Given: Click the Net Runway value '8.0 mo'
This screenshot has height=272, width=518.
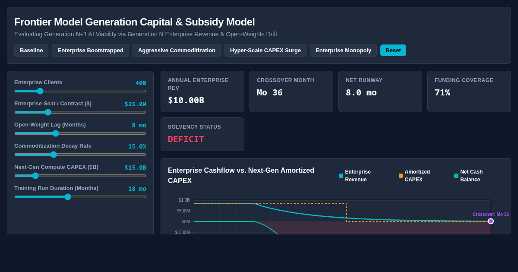Looking at the screenshot, I should [x=361, y=92].
